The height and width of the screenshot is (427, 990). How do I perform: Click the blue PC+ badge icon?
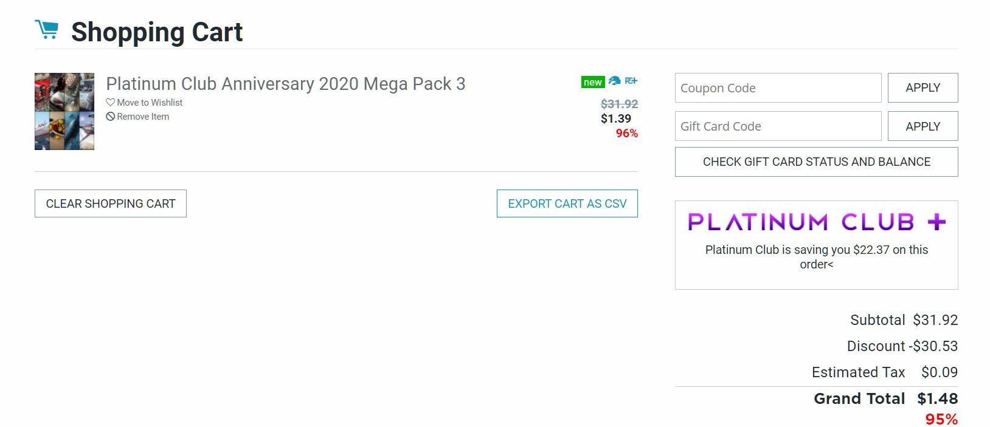point(631,81)
